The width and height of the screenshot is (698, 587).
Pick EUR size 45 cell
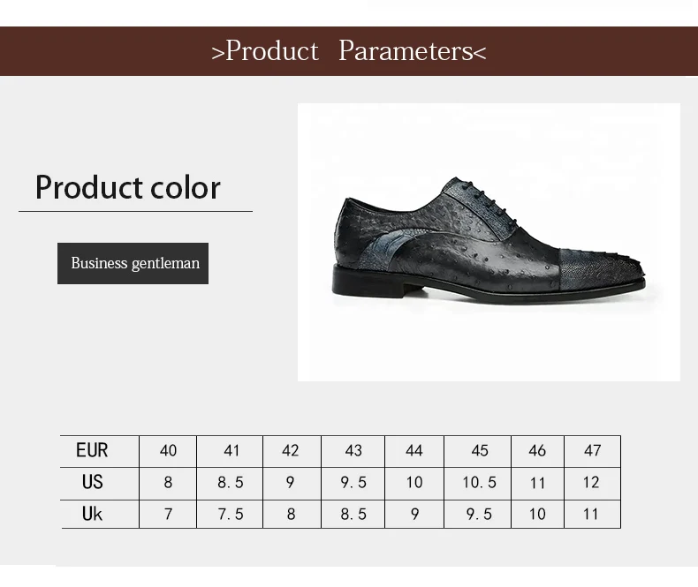pyautogui.click(x=480, y=451)
